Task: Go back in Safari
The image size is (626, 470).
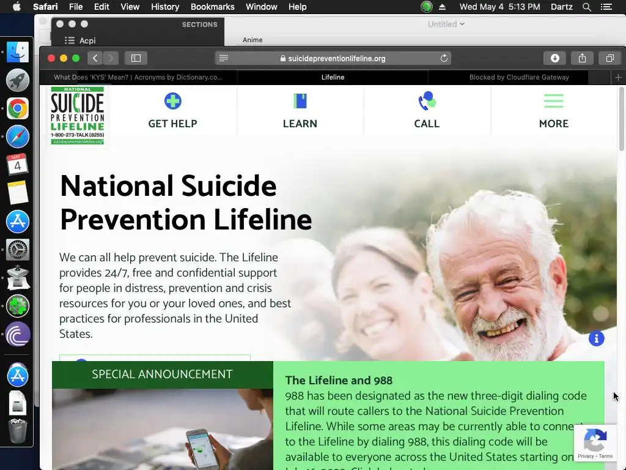Action: (x=95, y=58)
